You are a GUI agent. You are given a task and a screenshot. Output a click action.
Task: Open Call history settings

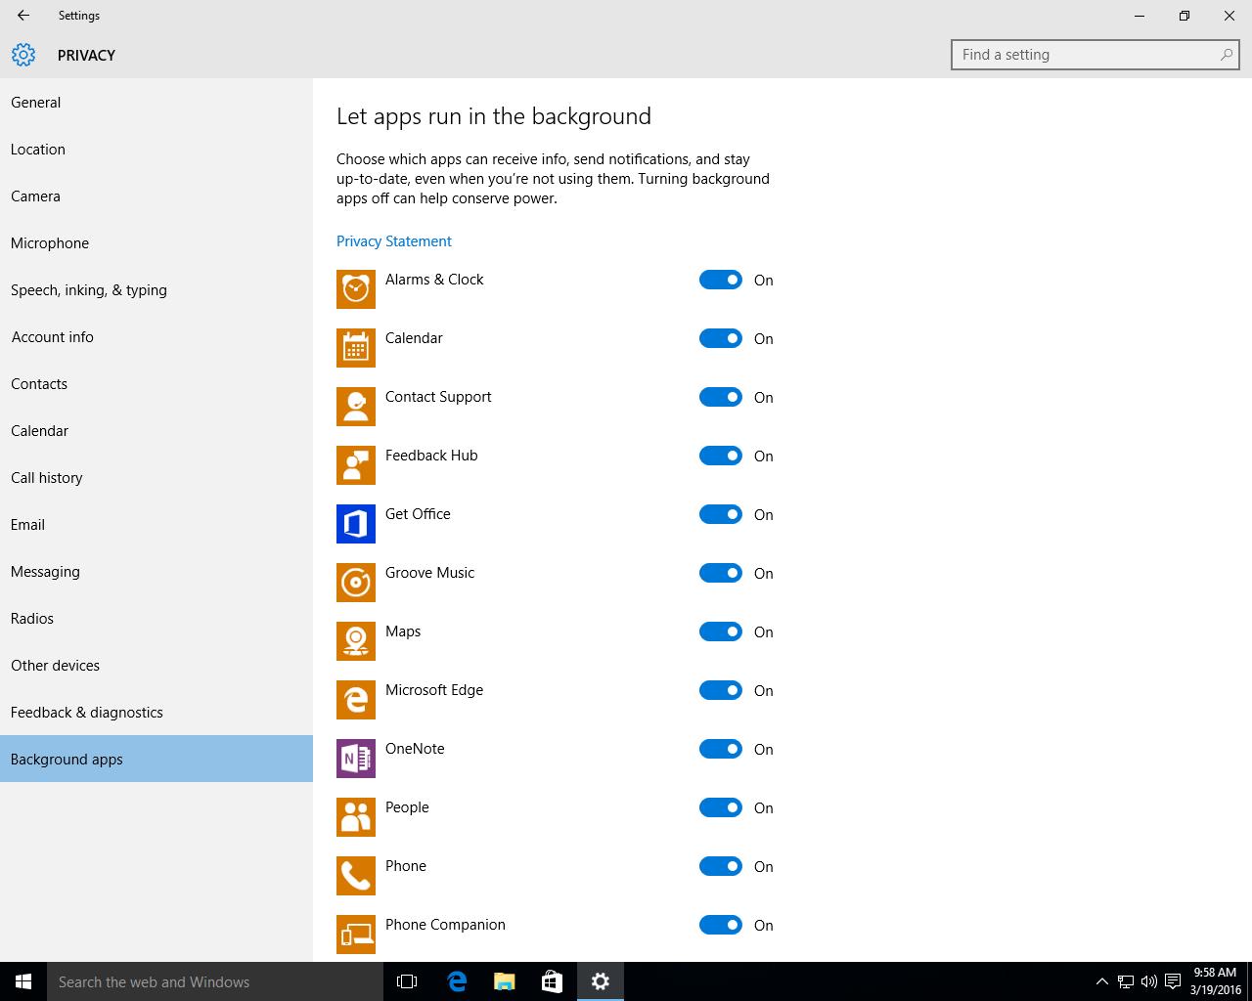pos(156,477)
